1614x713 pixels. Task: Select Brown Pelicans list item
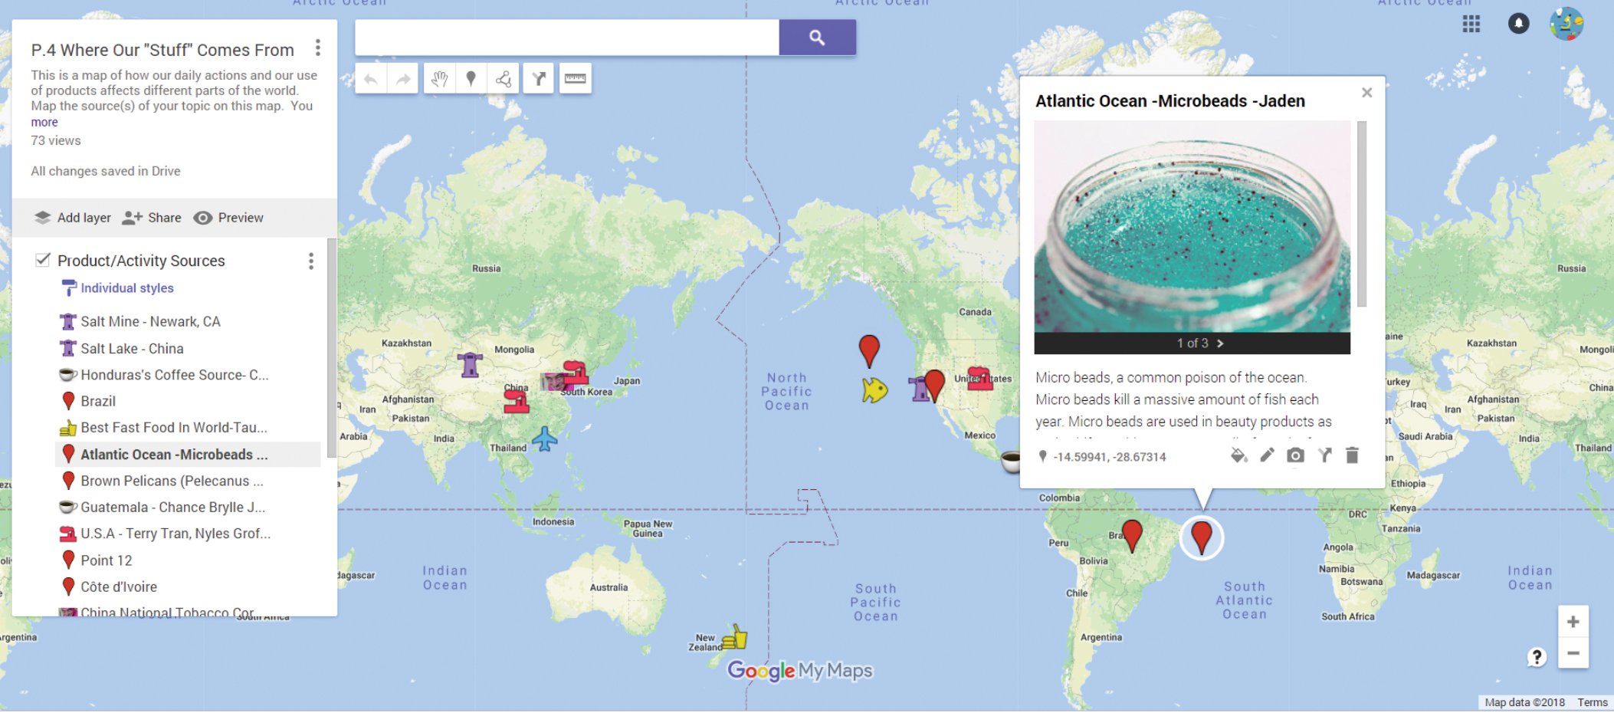(188, 481)
